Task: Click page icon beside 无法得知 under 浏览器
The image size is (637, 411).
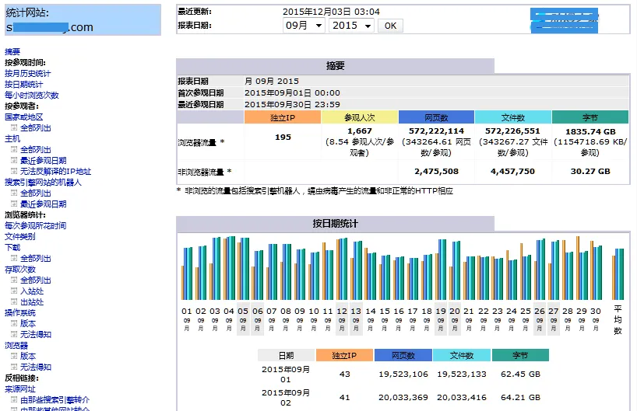Action: point(14,367)
